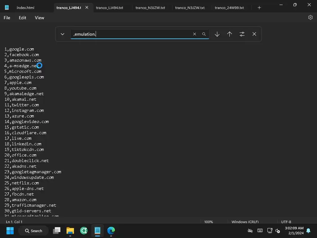The image size is (317, 238).
Task: Click the line 12,instagram.com
Action: click(24, 111)
